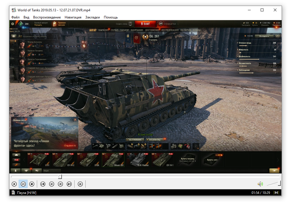Select the АНГАР tab
Viewport: 289px width, 203px height.
click(x=93, y=30)
